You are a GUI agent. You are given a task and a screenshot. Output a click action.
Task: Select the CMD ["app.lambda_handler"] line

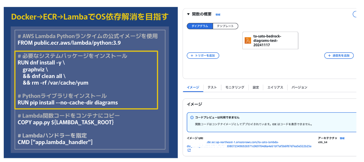[x=55, y=142]
